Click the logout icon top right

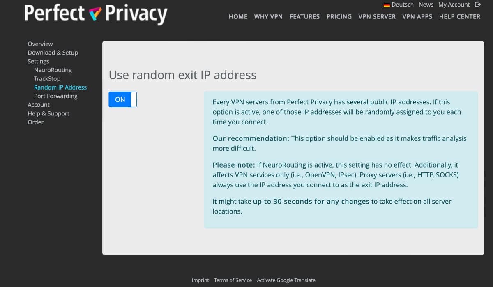coord(478,4)
